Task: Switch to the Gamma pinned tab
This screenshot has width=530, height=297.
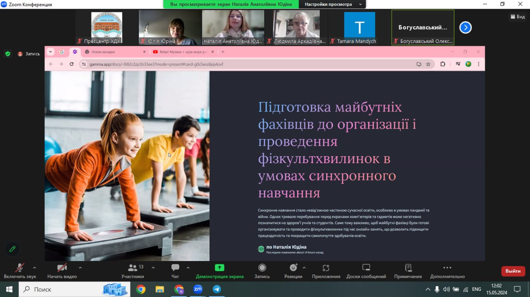Action: click(75, 52)
